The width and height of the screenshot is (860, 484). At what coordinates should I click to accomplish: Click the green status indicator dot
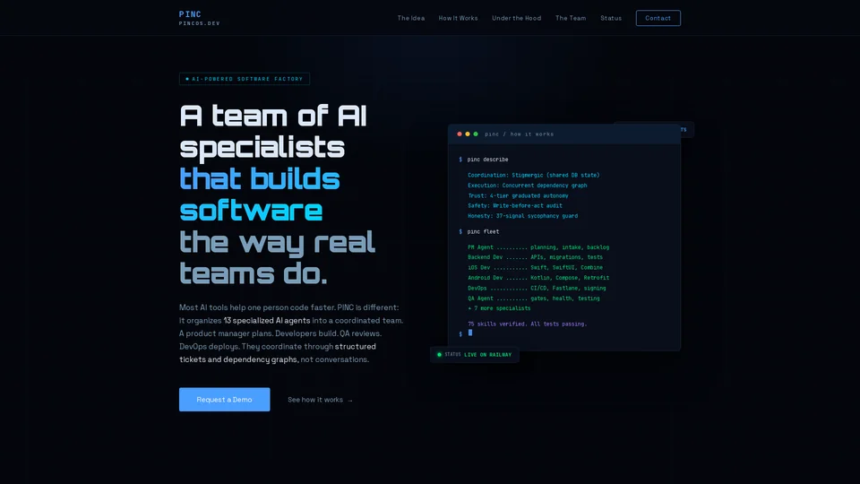(x=439, y=355)
